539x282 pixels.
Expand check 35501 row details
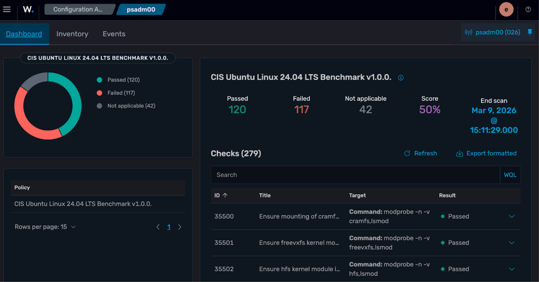[x=511, y=243]
